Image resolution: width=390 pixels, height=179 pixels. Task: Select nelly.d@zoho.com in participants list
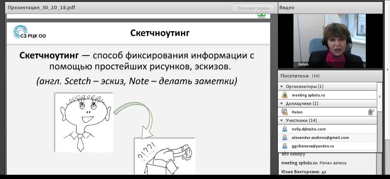pyautogui.click(x=328, y=129)
